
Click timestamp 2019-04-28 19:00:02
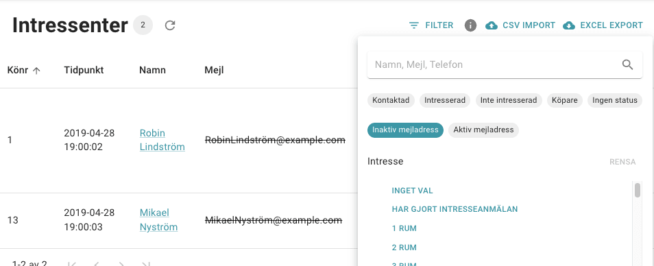[89, 140]
